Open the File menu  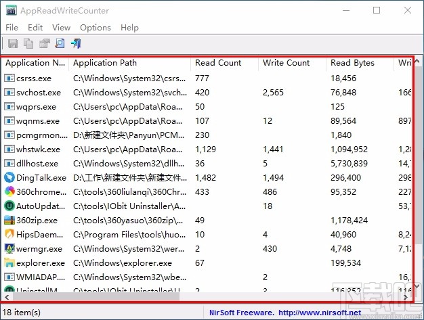point(12,28)
